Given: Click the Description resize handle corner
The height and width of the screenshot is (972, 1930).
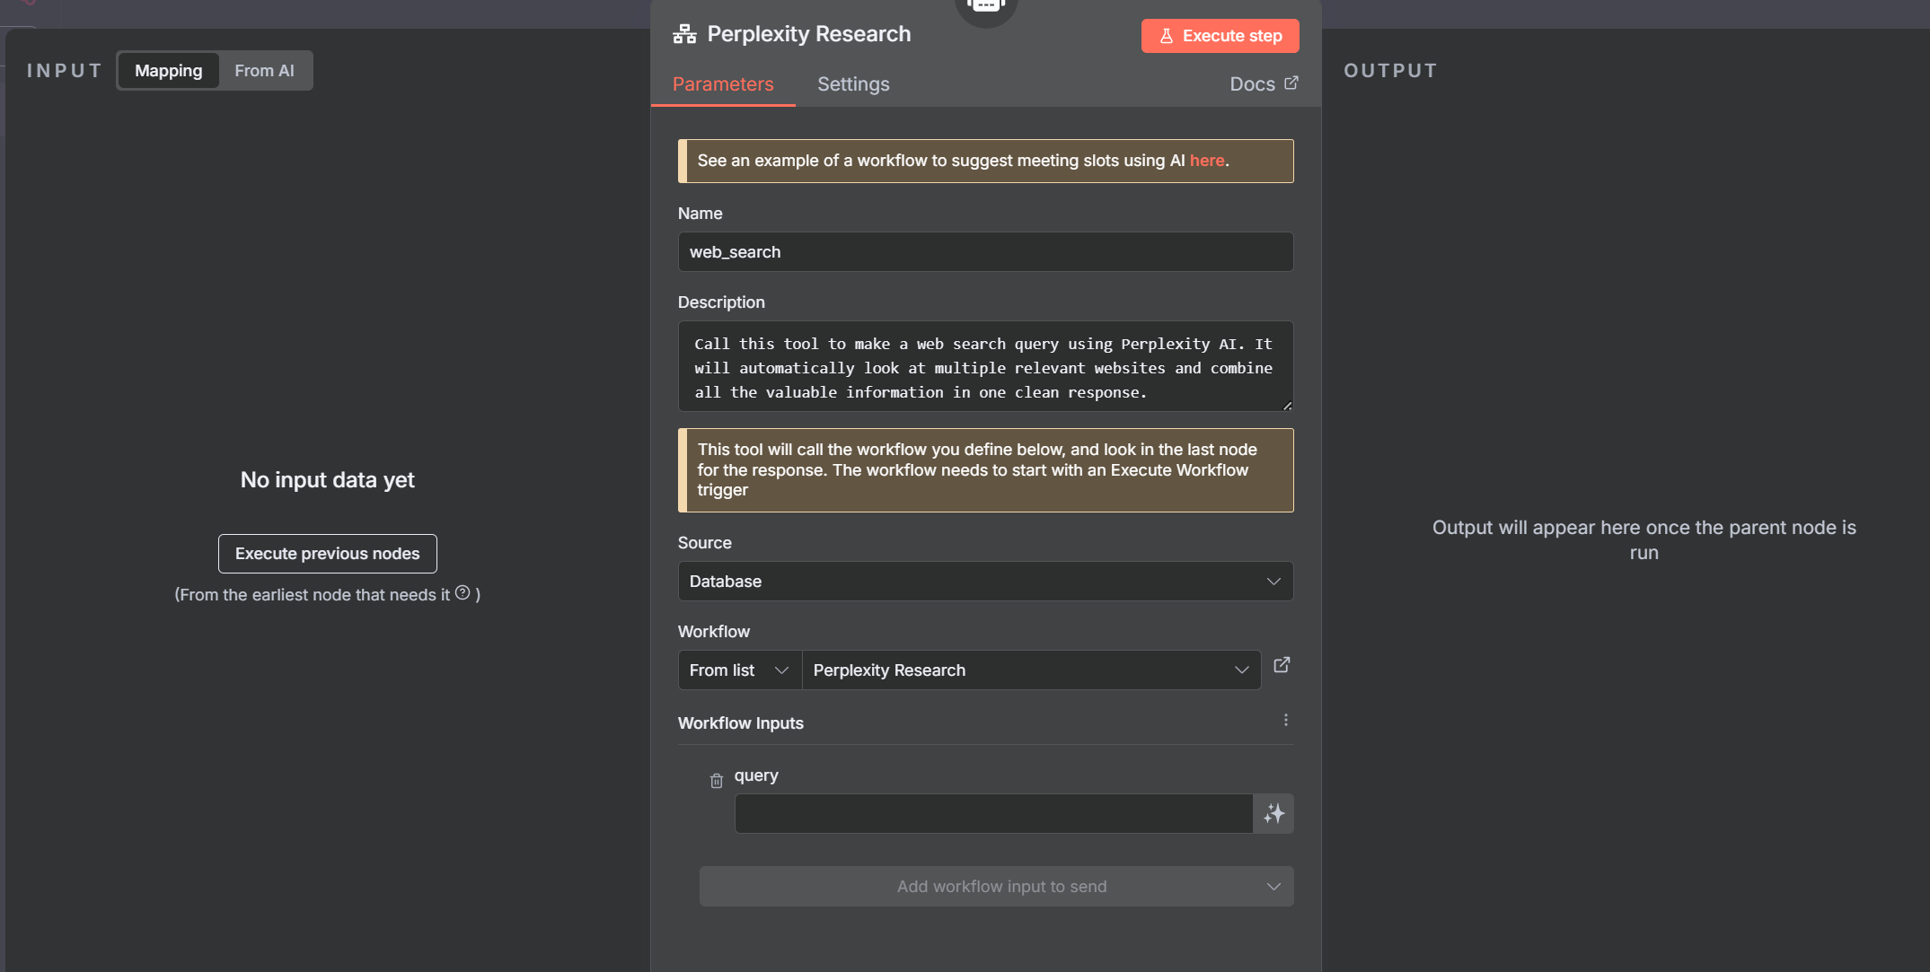Looking at the screenshot, I should [x=1287, y=406].
